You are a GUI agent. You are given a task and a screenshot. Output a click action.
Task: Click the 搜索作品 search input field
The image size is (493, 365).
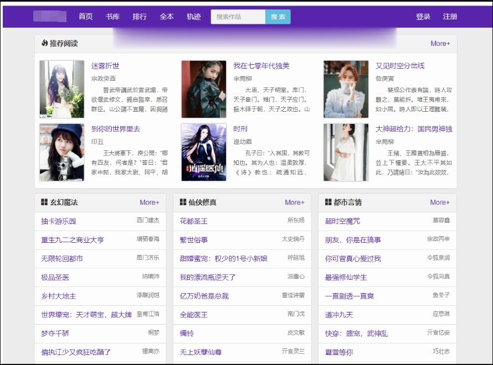tap(238, 17)
